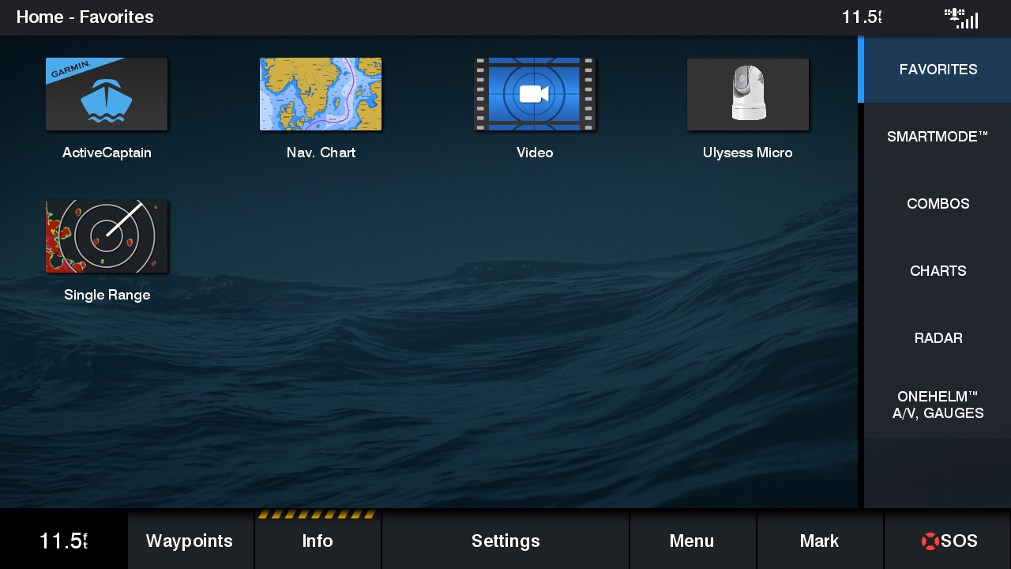
Task: Launch the Video camera icon
Action: click(535, 94)
